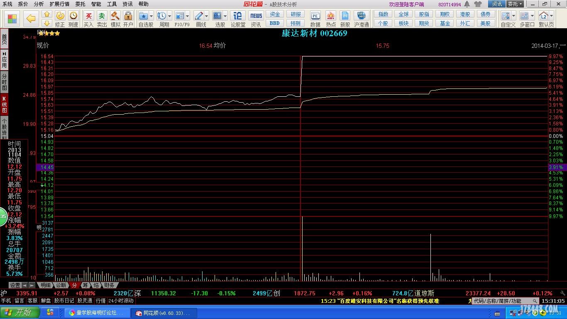This screenshot has height=319, width=567.
Task: Select the K线图 side tab
Action: click(4, 105)
